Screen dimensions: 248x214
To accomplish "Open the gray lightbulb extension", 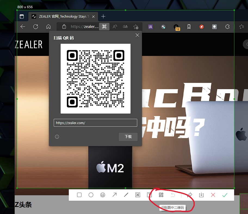I will tap(214, 27).
